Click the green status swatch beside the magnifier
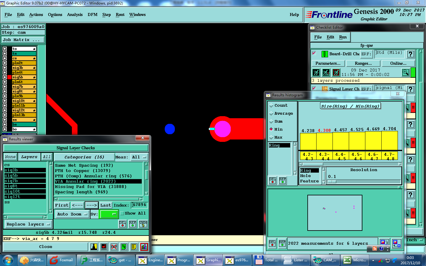This screenshot has height=266, width=426. [413, 72]
